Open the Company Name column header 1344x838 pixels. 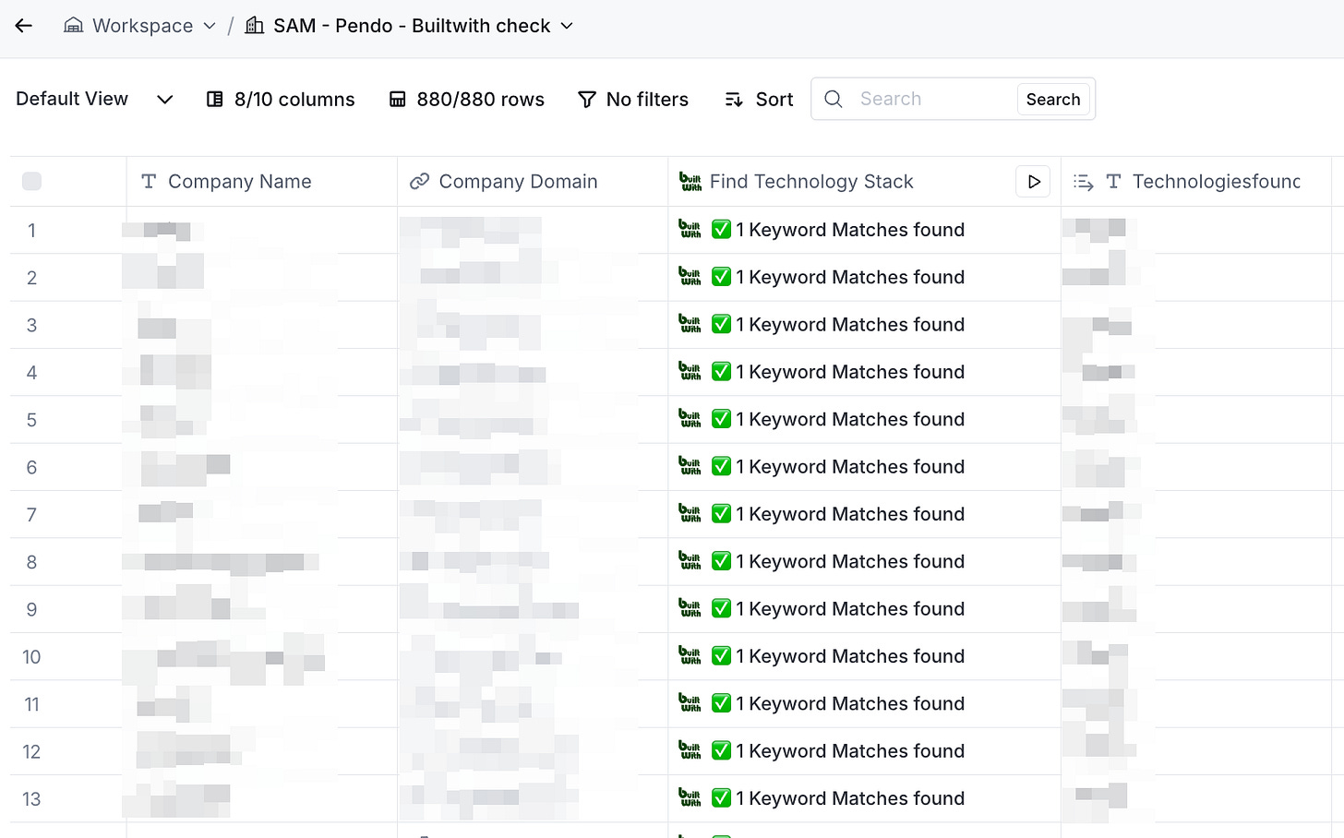pos(262,181)
